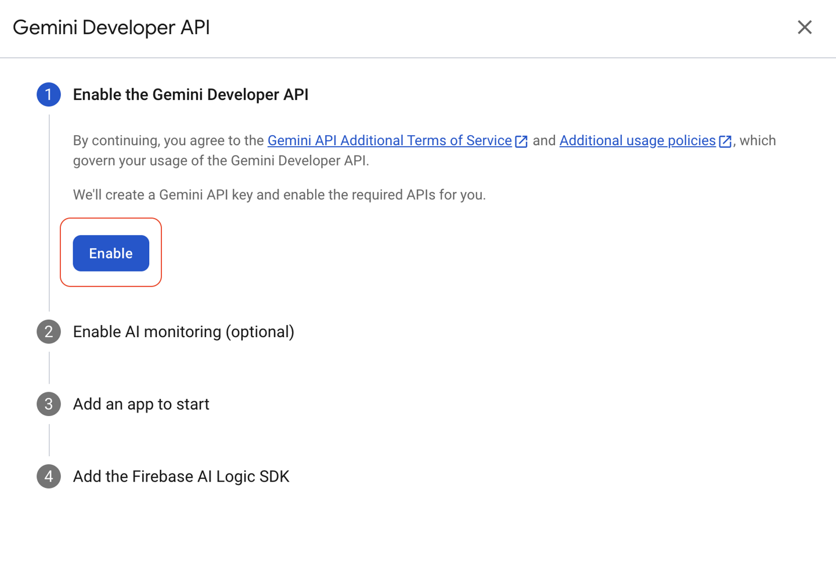836x571 pixels.
Task: Click the Enable the Gemini Developer API heading
Action: pyautogui.click(x=190, y=94)
